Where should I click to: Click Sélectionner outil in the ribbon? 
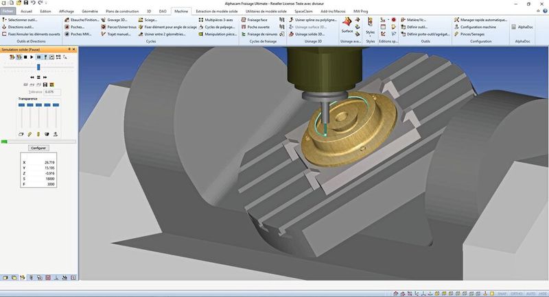click(x=20, y=20)
